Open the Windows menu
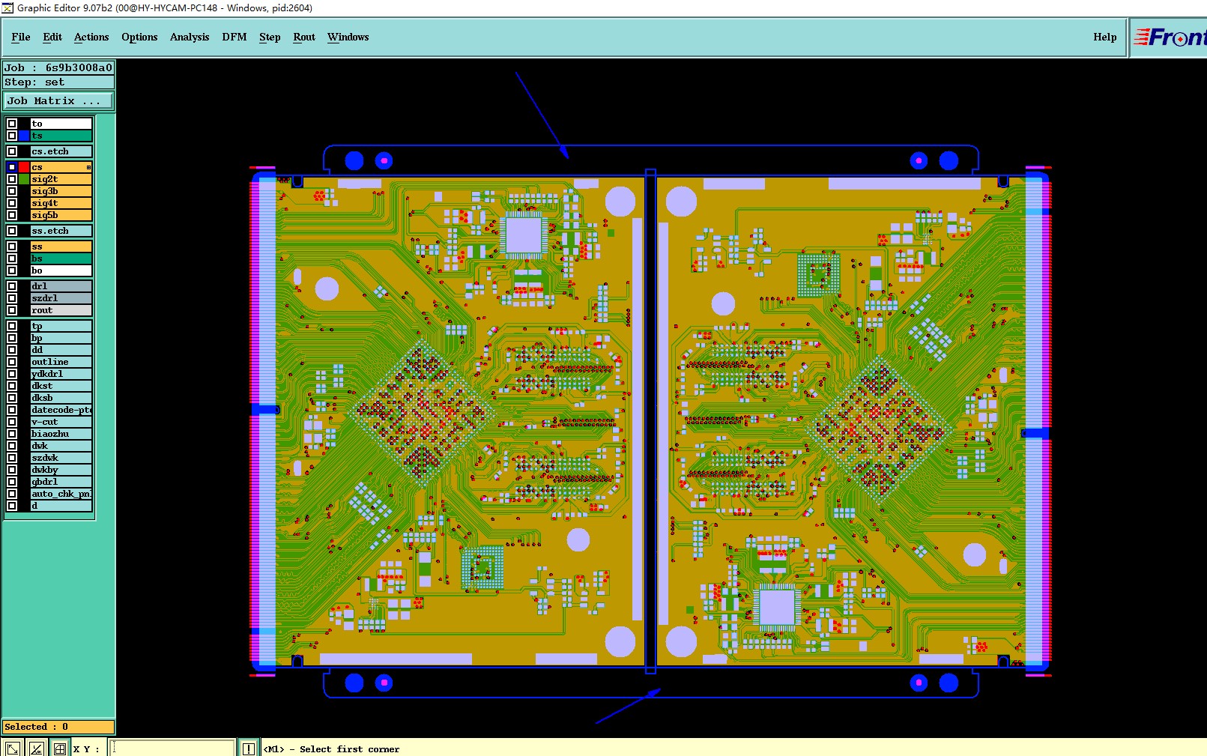 tap(348, 37)
